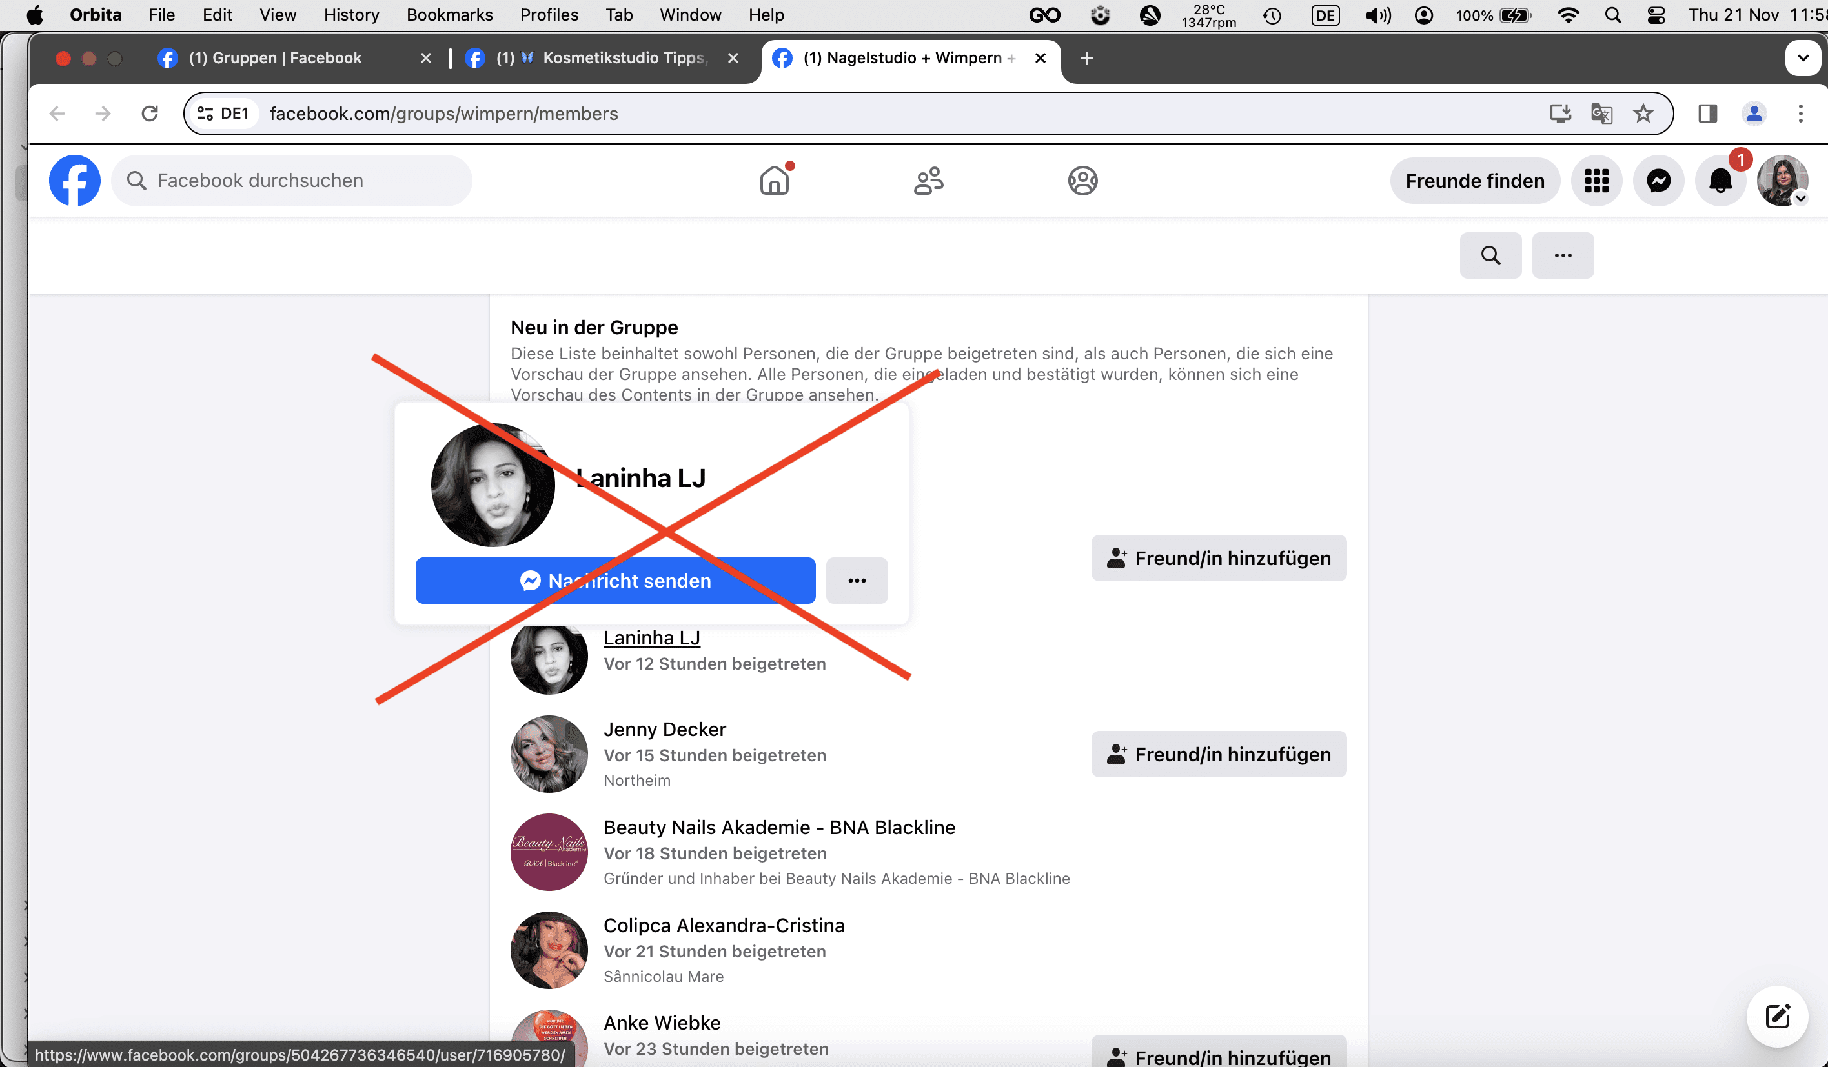Bookmark page with star icon
The height and width of the screenshot is (1067, 1828).
pyautogui.click(x=1643, y=114)
